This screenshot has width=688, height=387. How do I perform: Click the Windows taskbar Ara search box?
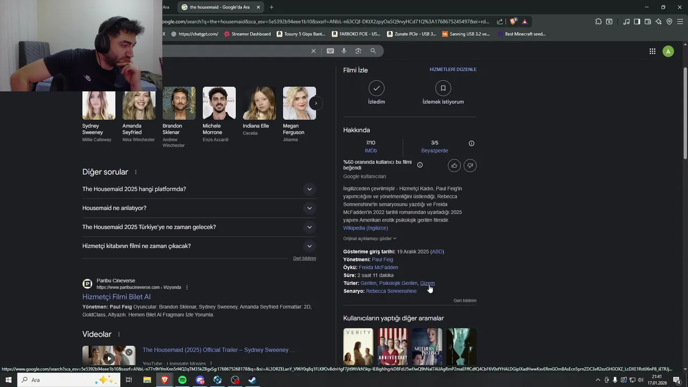tap(70, 380)
